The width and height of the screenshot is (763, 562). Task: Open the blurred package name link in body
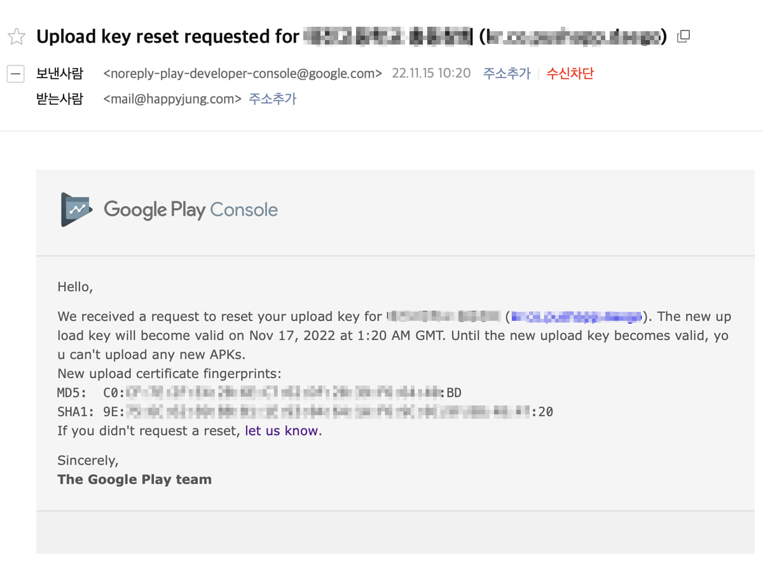577,316
